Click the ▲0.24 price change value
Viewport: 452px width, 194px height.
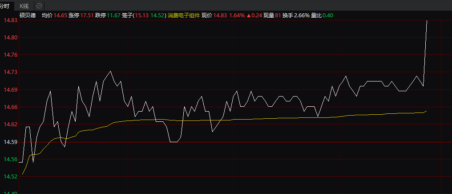tap(254, 16)
